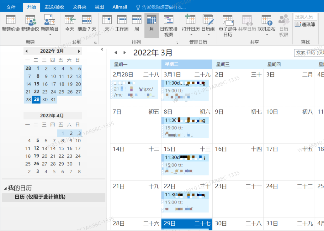Go forward one month in main calendar
This screenshot has height=231, width=324.
click(x=125, y=53)
